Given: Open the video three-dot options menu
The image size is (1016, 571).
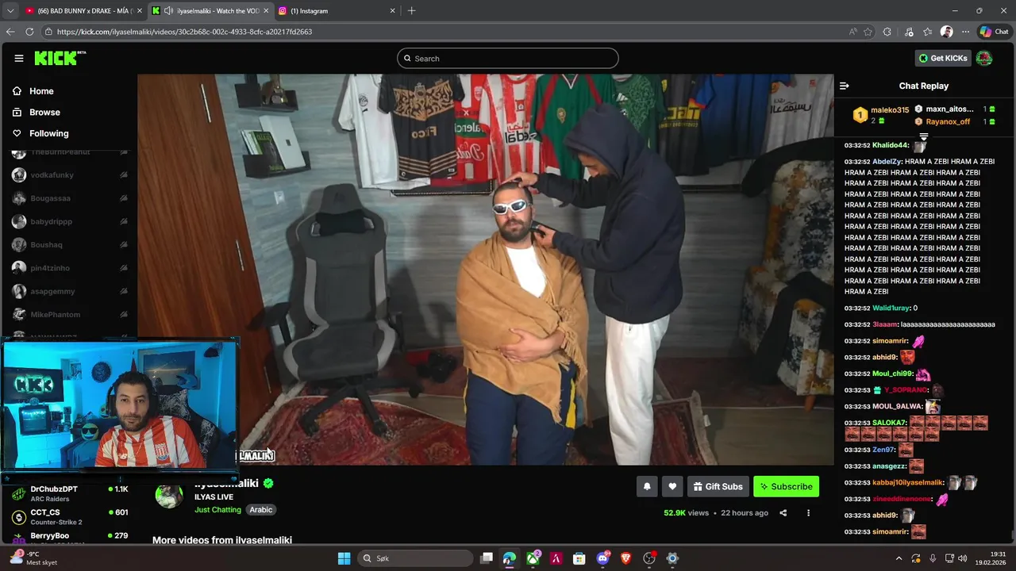Looking at the screenshot, I should [x=808, y=513].
